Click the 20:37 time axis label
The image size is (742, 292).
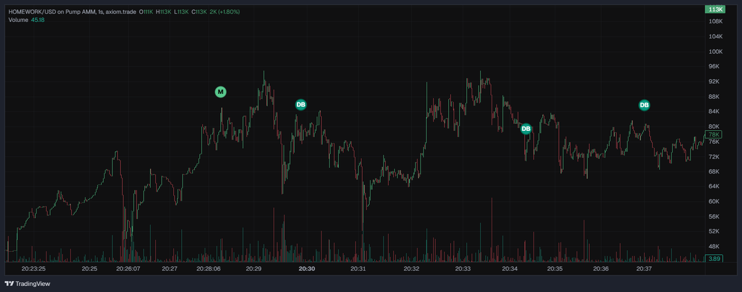click(x=644, y=269)
